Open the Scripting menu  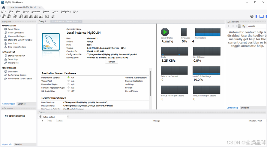click(66, 12)
